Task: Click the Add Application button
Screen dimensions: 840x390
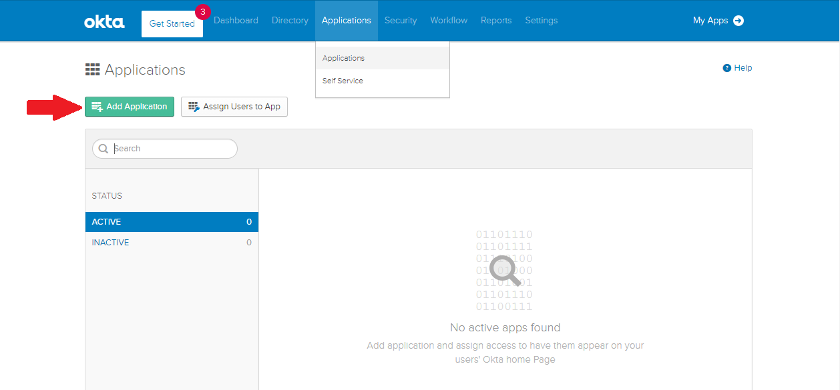Action: point(130,107)
